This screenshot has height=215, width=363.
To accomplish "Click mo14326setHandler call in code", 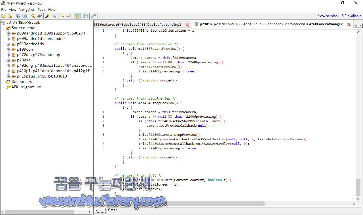I will click(x=213, y=144).
